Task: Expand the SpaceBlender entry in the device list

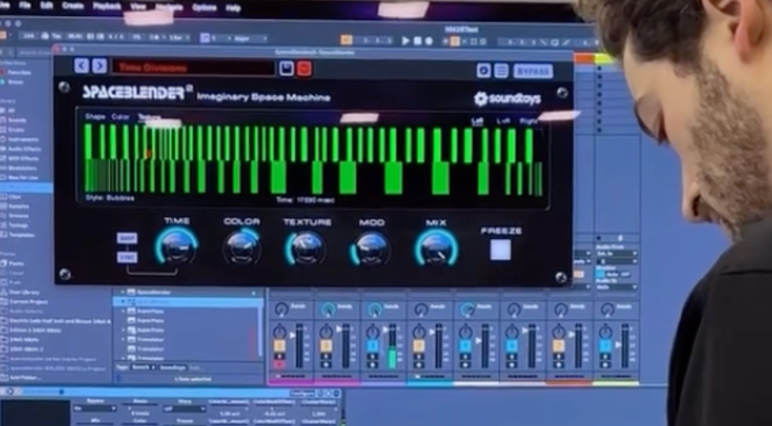Action: [123, 292]
